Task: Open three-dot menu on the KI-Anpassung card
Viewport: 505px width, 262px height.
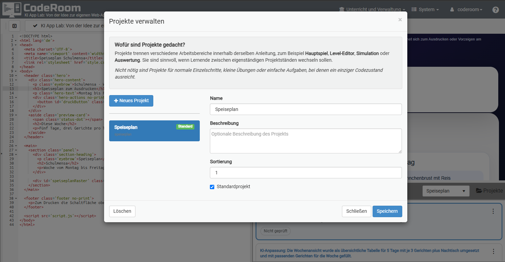Action: 493,252
